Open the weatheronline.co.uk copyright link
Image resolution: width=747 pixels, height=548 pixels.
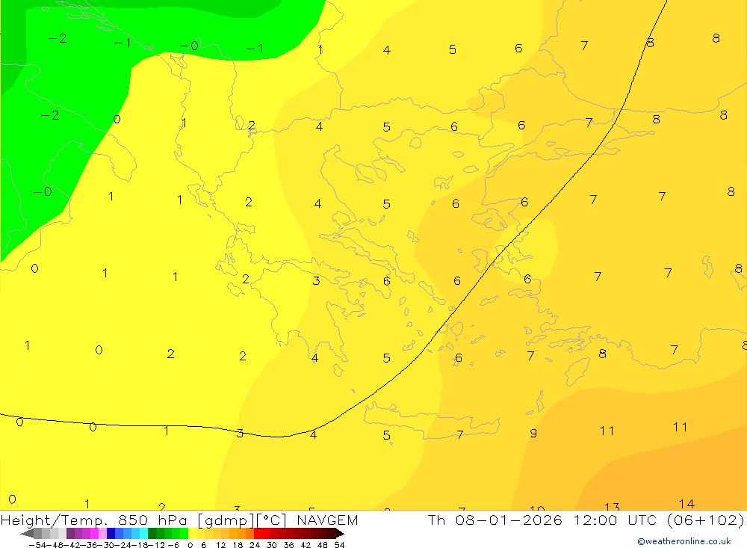684,541
